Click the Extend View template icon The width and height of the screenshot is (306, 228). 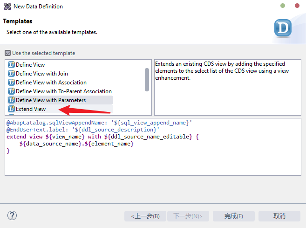tap(11, 109)
